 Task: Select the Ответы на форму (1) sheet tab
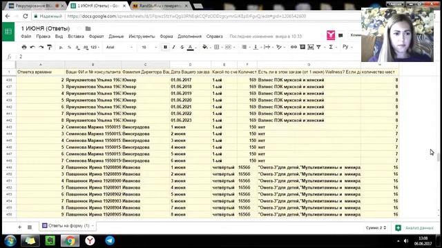click(x=68, y=225)
